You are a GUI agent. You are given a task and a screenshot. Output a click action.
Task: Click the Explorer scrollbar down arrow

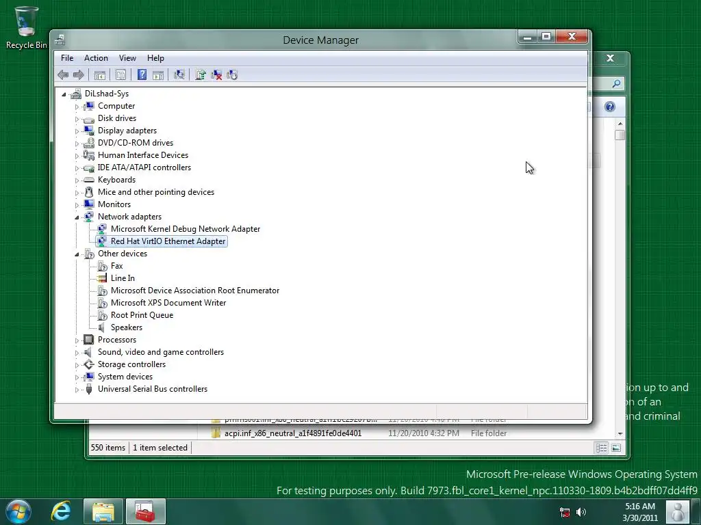coord(620,433)
